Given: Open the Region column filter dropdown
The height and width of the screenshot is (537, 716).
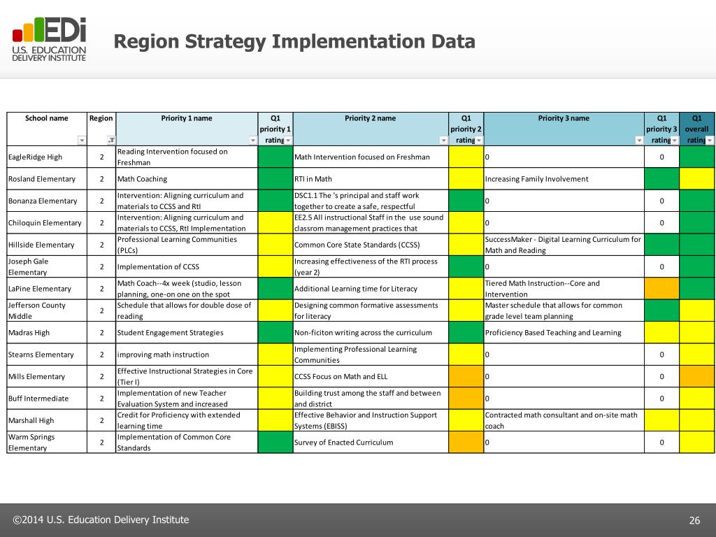Looking at the screenshot, I should [x=111, y=140].
